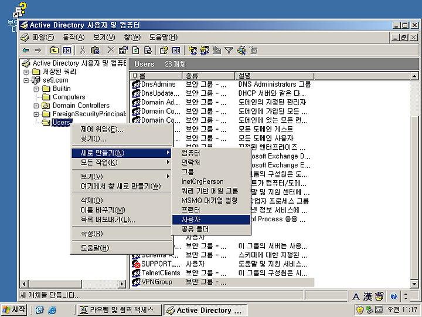
Task: Choose 속성(R) from context menu
Action: (121, 234)
